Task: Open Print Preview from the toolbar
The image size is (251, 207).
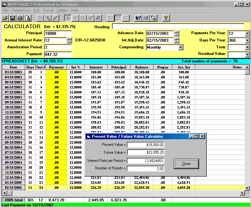Action: [28, 18]
